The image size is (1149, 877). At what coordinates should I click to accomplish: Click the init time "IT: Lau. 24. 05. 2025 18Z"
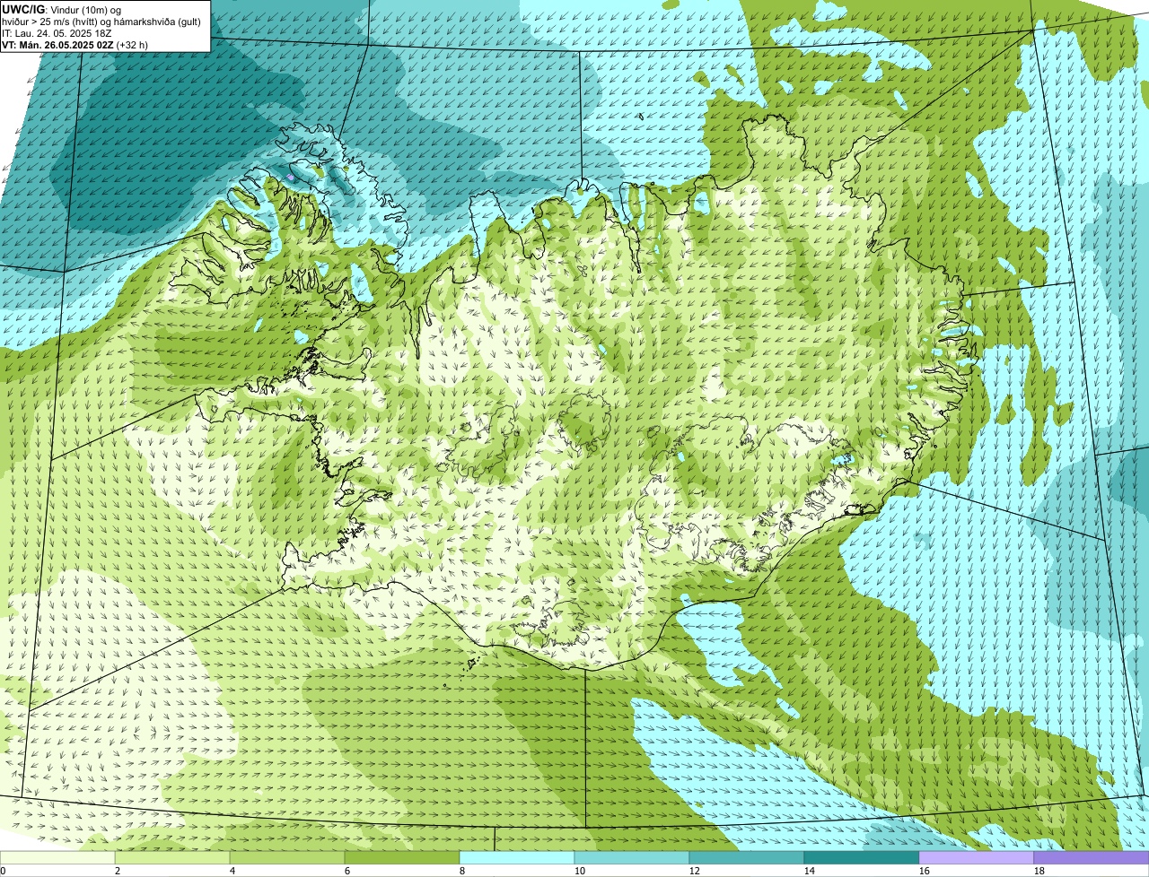(57, 32)
